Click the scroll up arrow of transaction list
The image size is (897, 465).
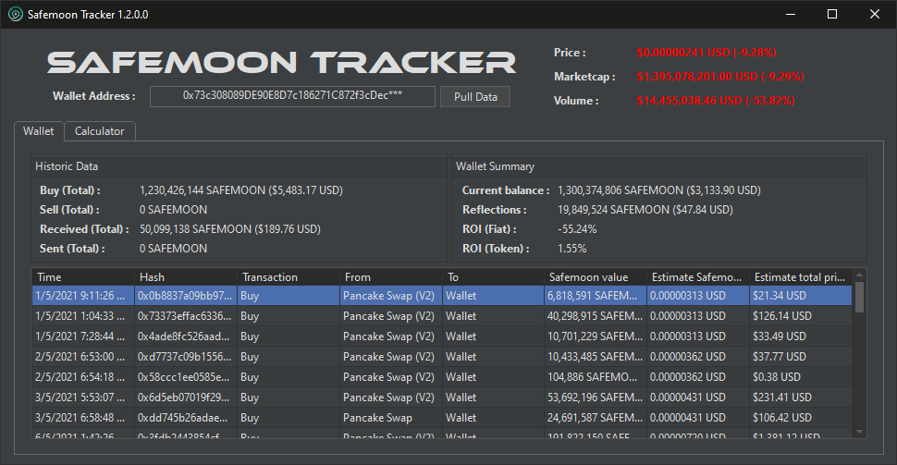[859, 275]
